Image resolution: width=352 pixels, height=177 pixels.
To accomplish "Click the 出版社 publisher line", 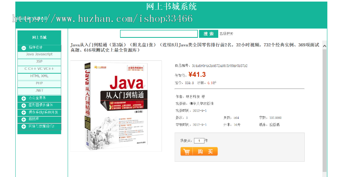I will [x=195, y=104].
